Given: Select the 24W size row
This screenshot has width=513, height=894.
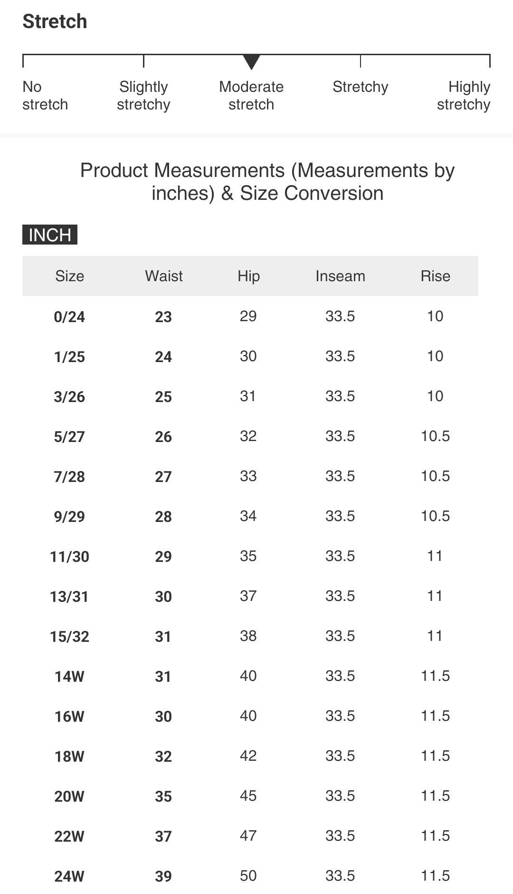Looking at the screenshot, I should click(69, 876).
